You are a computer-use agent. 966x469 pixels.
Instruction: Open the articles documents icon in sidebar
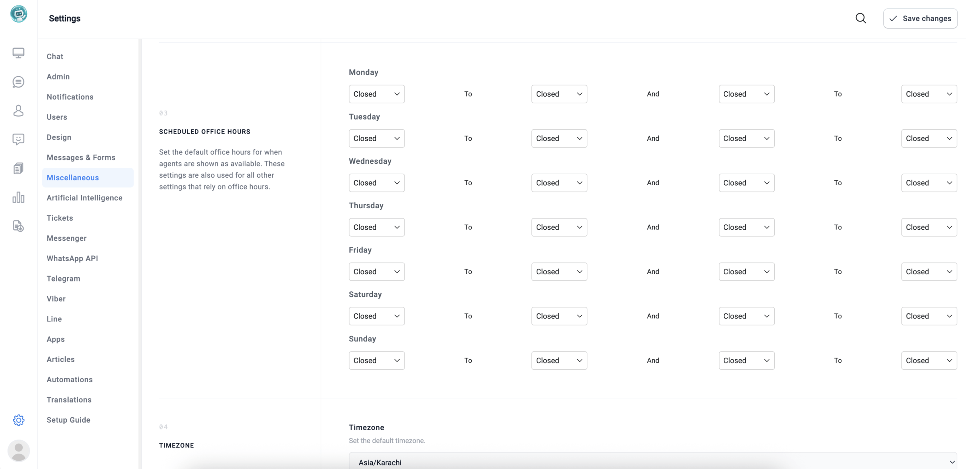[x=18, y=168]
